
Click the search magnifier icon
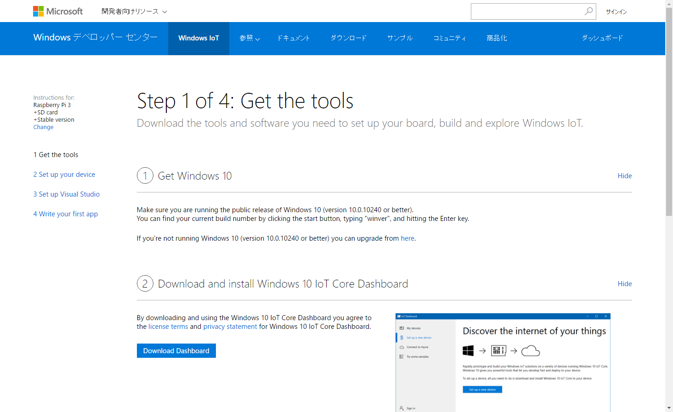coord(588,11)
